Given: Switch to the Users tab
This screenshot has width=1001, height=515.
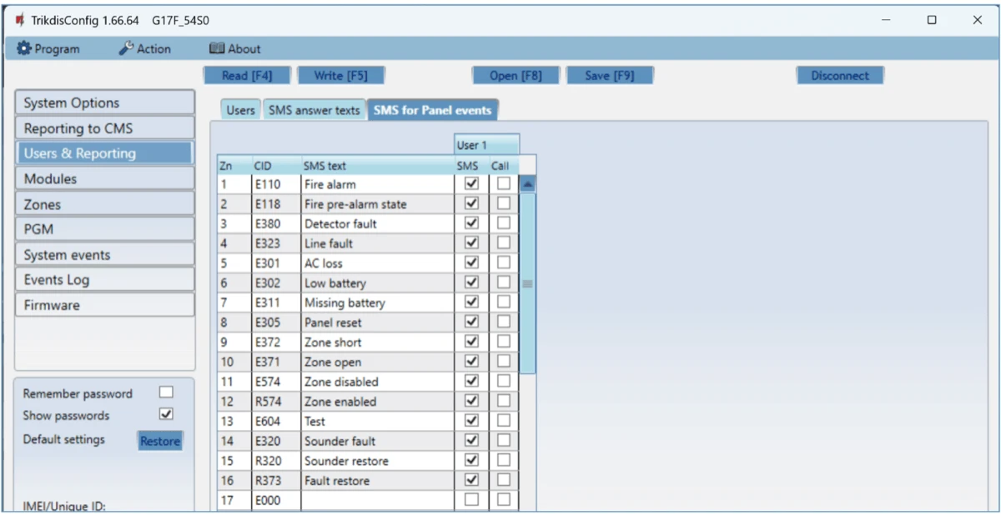Looking at the screenshot, I should (240, 110).
